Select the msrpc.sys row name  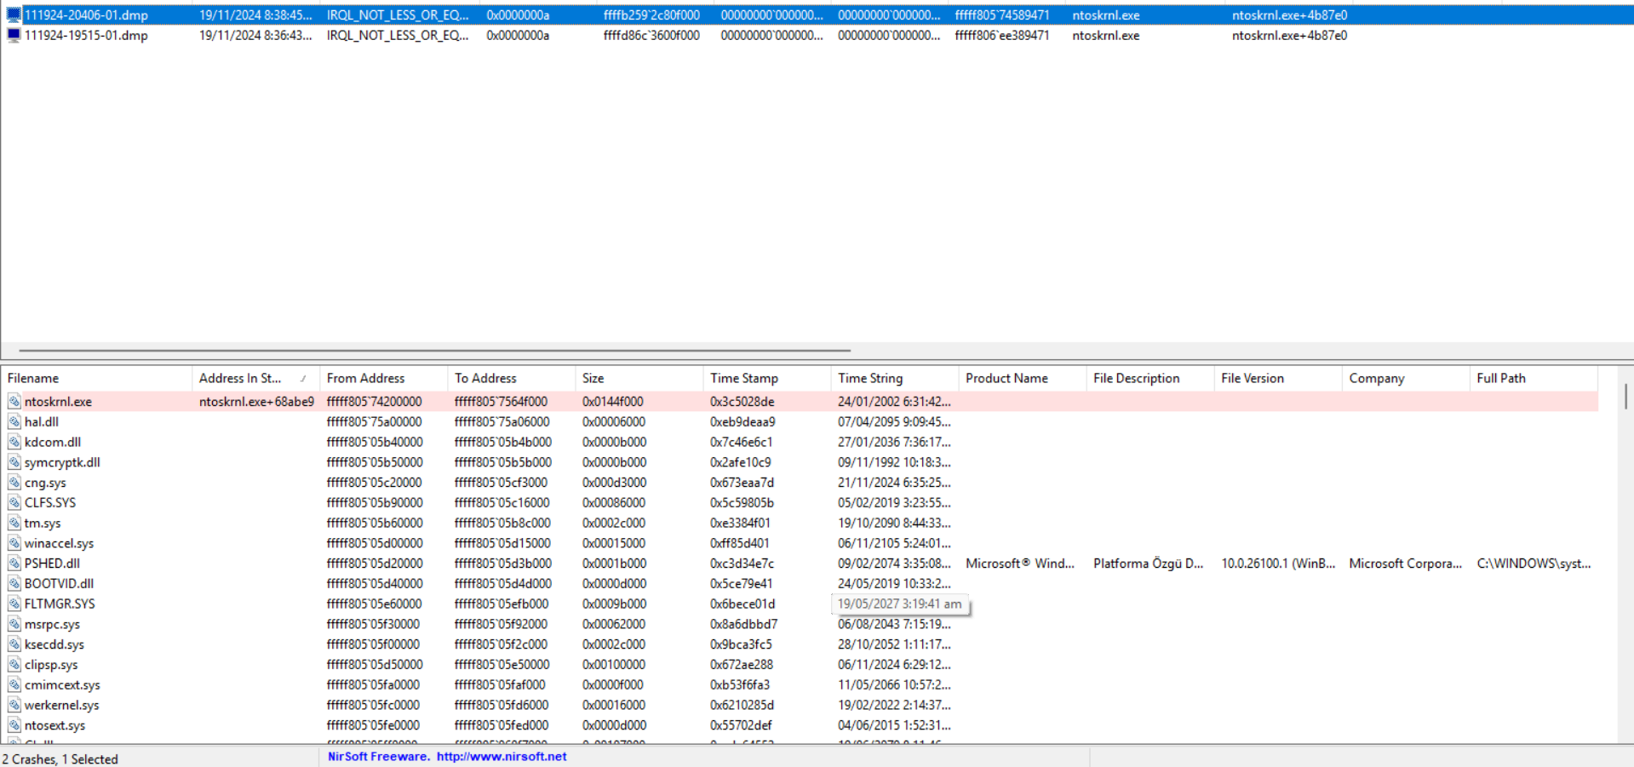tap(52, 625)
